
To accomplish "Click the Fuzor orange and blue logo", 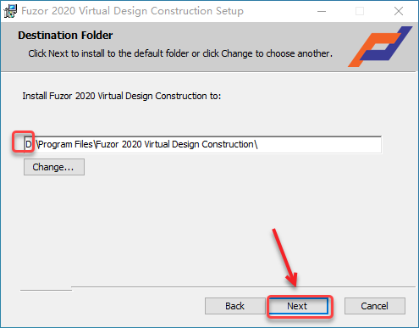I will [x=380, y=47].
